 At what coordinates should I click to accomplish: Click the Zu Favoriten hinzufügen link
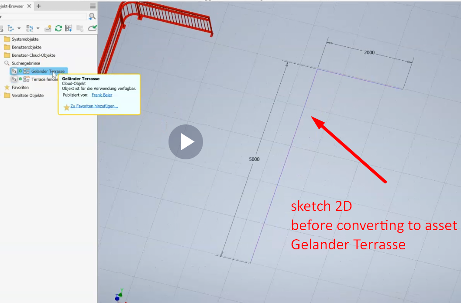pos(93,106)
